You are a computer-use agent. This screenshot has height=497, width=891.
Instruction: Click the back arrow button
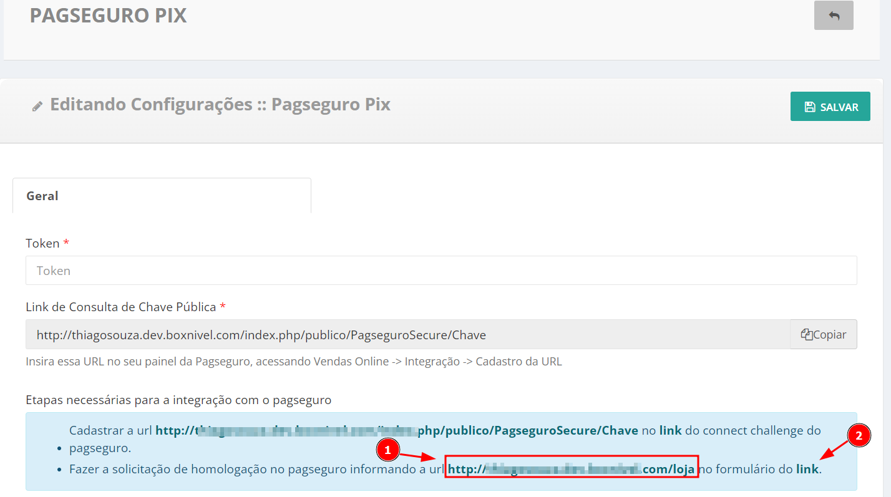click(834, 16)
